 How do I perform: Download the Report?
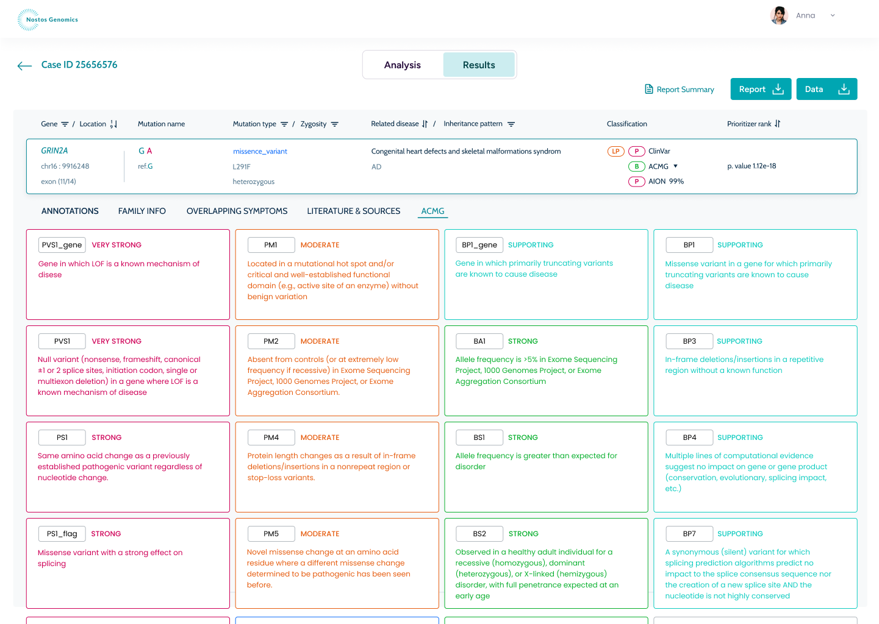tap(761, 89)
